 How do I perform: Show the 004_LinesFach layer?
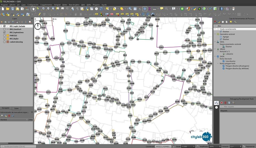[x=4, y=29]
